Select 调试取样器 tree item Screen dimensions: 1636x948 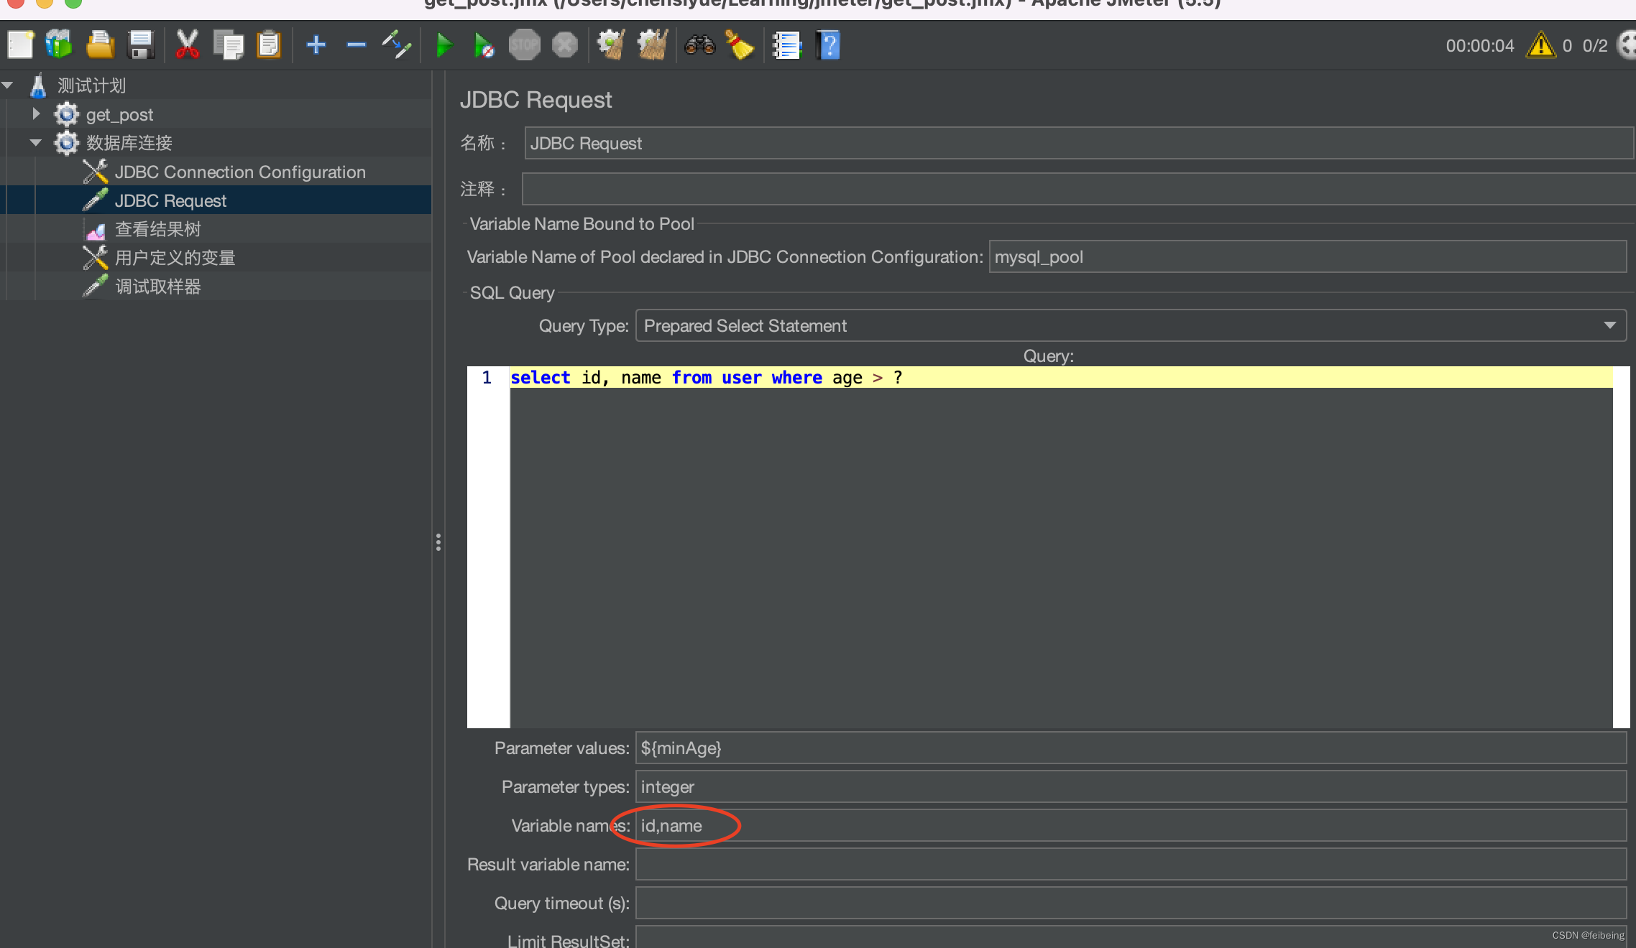(158, 287)
